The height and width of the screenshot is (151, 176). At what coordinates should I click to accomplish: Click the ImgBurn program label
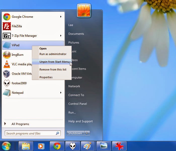click(18, 55)
